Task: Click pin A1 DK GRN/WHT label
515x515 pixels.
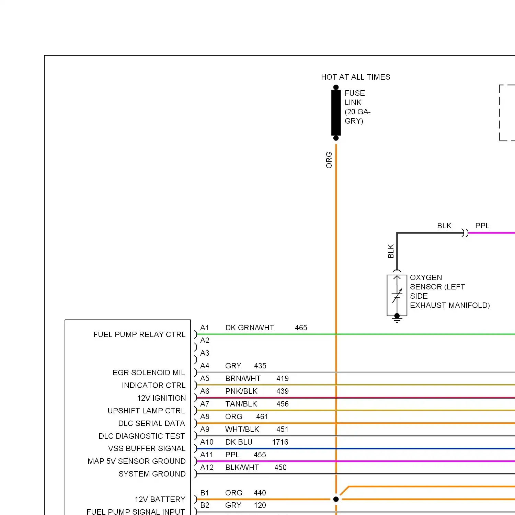Action: click(x=237, y=328)
